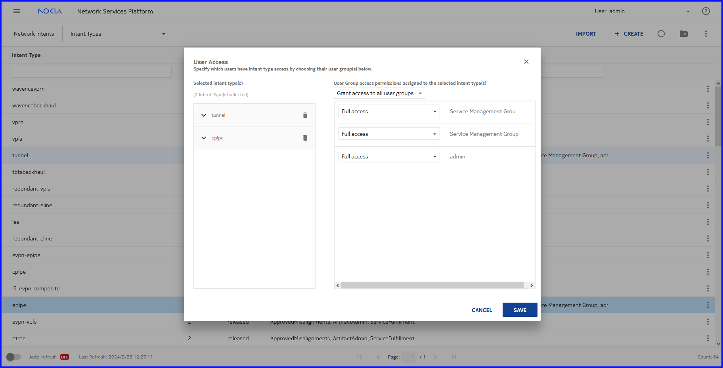Click the horizontal scrollbar in permissions list
This screenshot has width=723, height=368.
[432, 285]
